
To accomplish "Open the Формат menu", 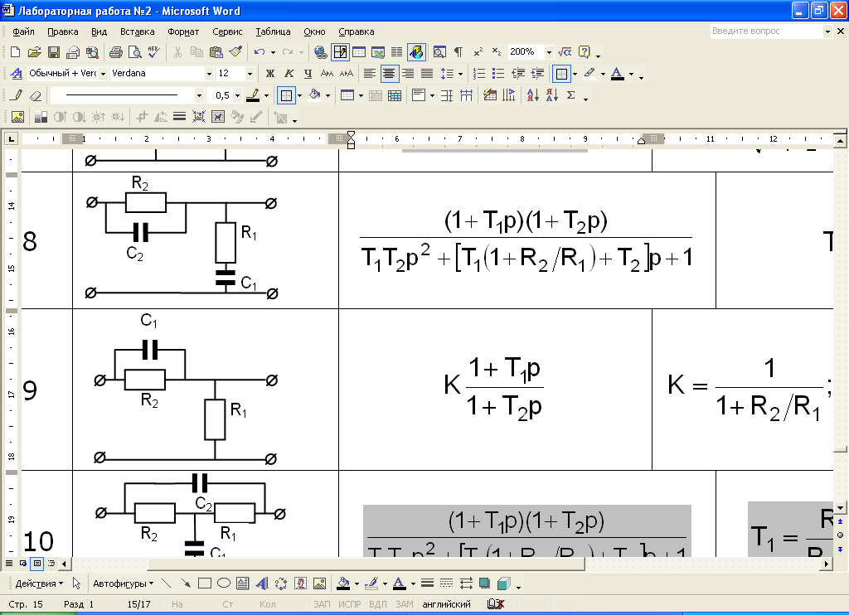I will [x=183, y=31].
